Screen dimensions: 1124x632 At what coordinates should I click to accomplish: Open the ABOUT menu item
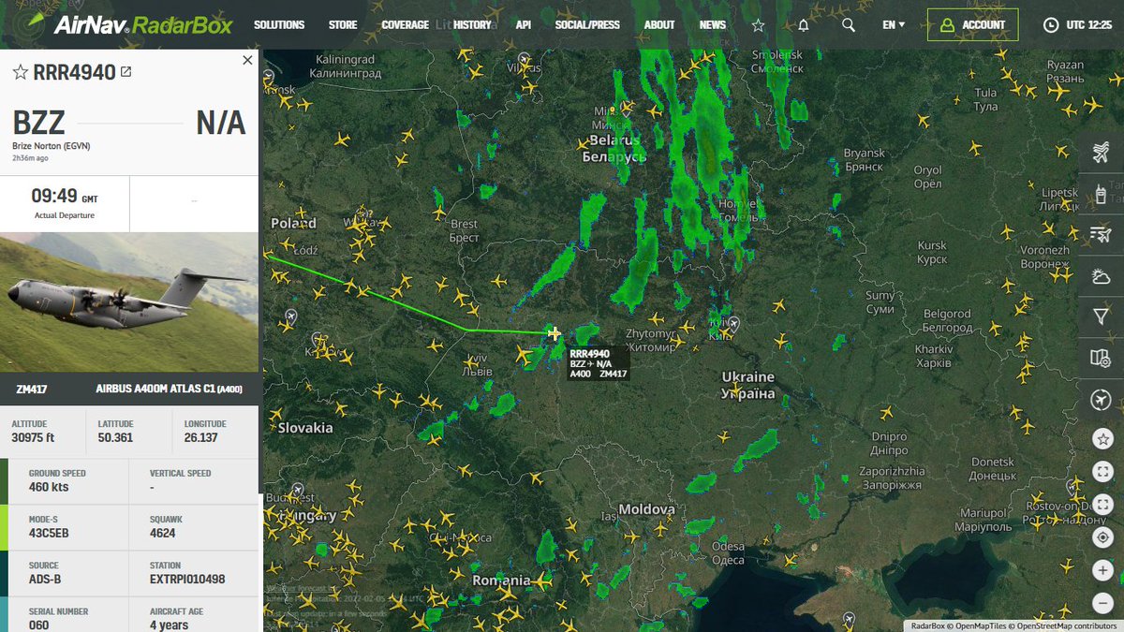(659, 25)
